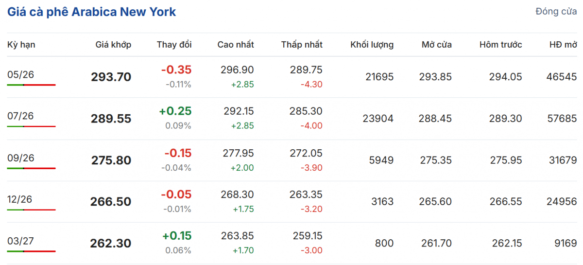Screen dimensions: 583x265
Task: Click the Khối lượng column header
Action: tap(372, 45)
